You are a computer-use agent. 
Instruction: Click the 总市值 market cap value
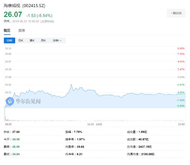(x=146, y=147)
